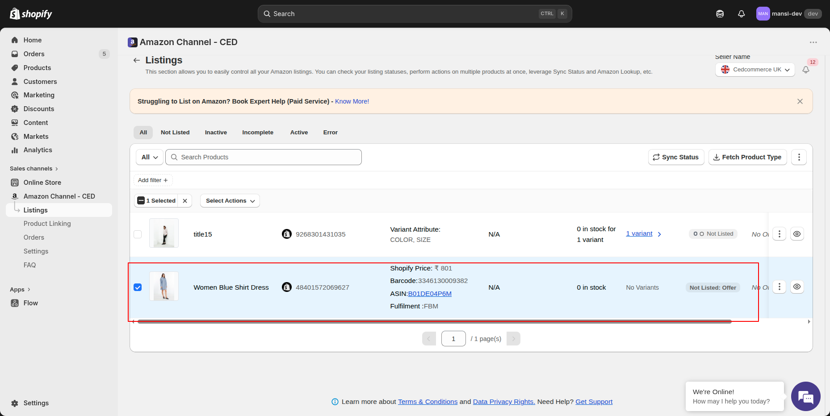This screenshot has width=830, height=416.
Task: Open Products section
Action: point(37,68)
